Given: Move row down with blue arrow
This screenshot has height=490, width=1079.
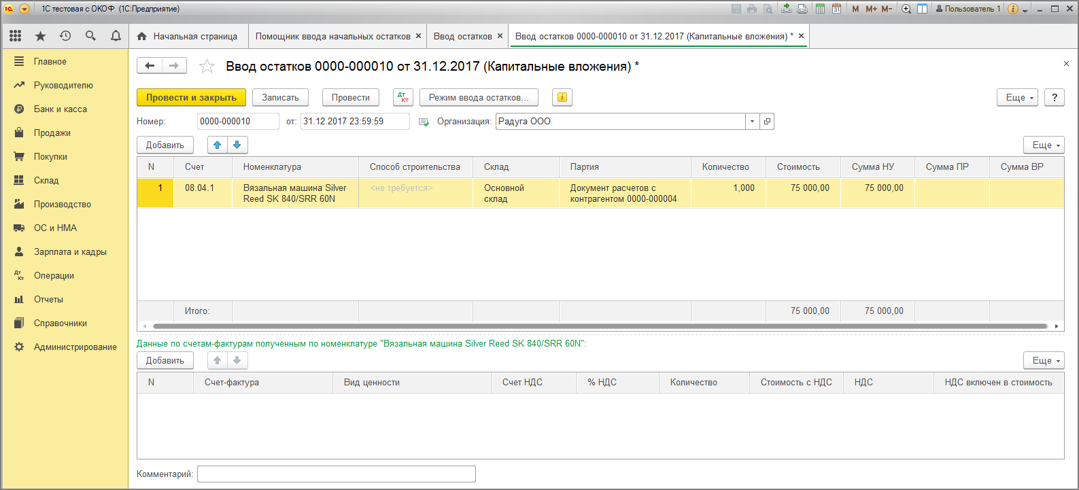Looking at the screenshot, I should [x=237, y=145].
